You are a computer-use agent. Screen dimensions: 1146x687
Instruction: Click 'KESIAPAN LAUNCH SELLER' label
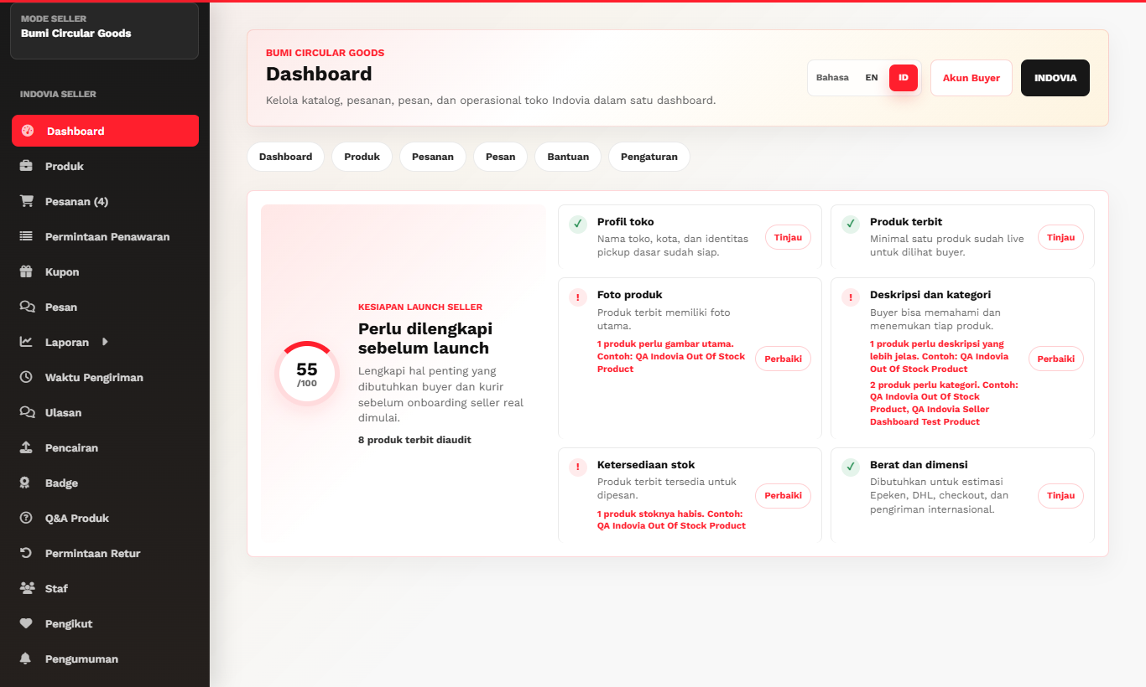(x=420, y=307)
